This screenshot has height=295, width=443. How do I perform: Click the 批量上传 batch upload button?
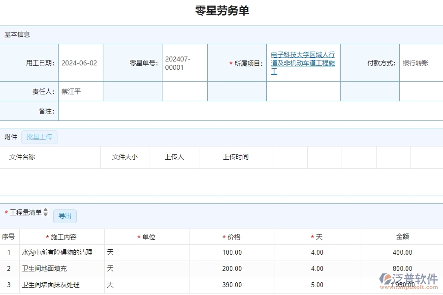coord(40,137)
